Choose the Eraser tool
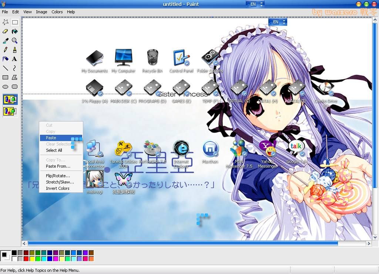This screenshot has height=274, width=379. click(x=5, y=31)
